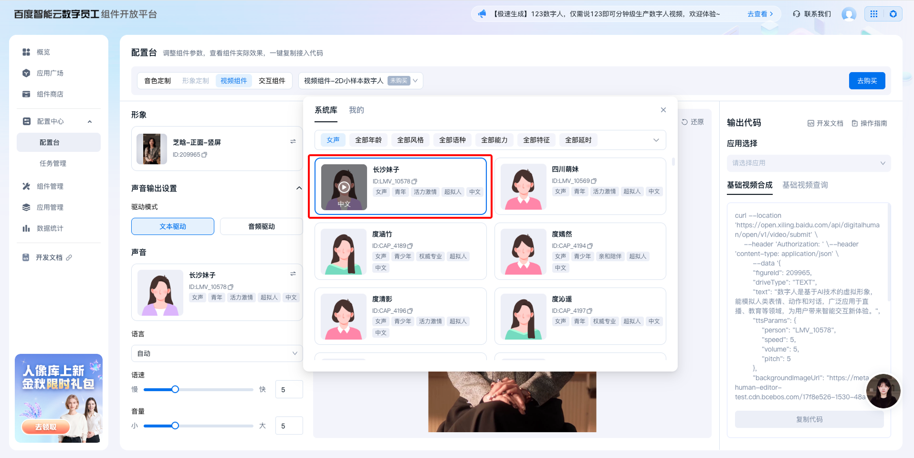Click the 语速 speed slider handle
The width and height of the screenshot is (914, 458).
pos(175,389)
